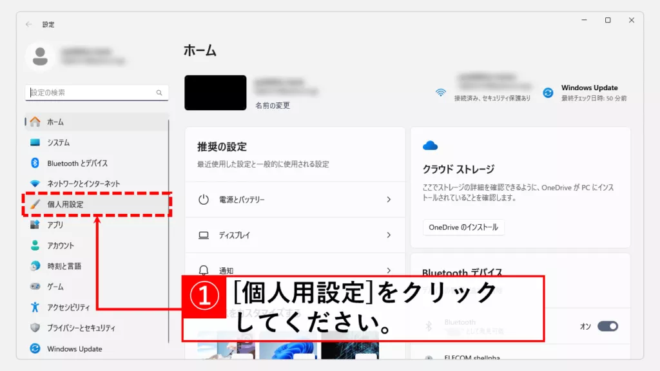The image size is (660, 371).
Task: Open header Windows Update status
Action: 594,93
